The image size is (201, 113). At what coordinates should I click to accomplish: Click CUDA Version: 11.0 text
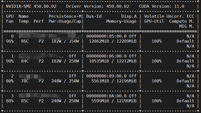162,6
